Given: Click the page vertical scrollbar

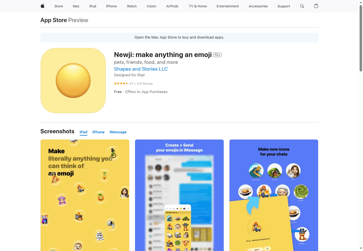Looking at the screenshot, I should (361, 38).
